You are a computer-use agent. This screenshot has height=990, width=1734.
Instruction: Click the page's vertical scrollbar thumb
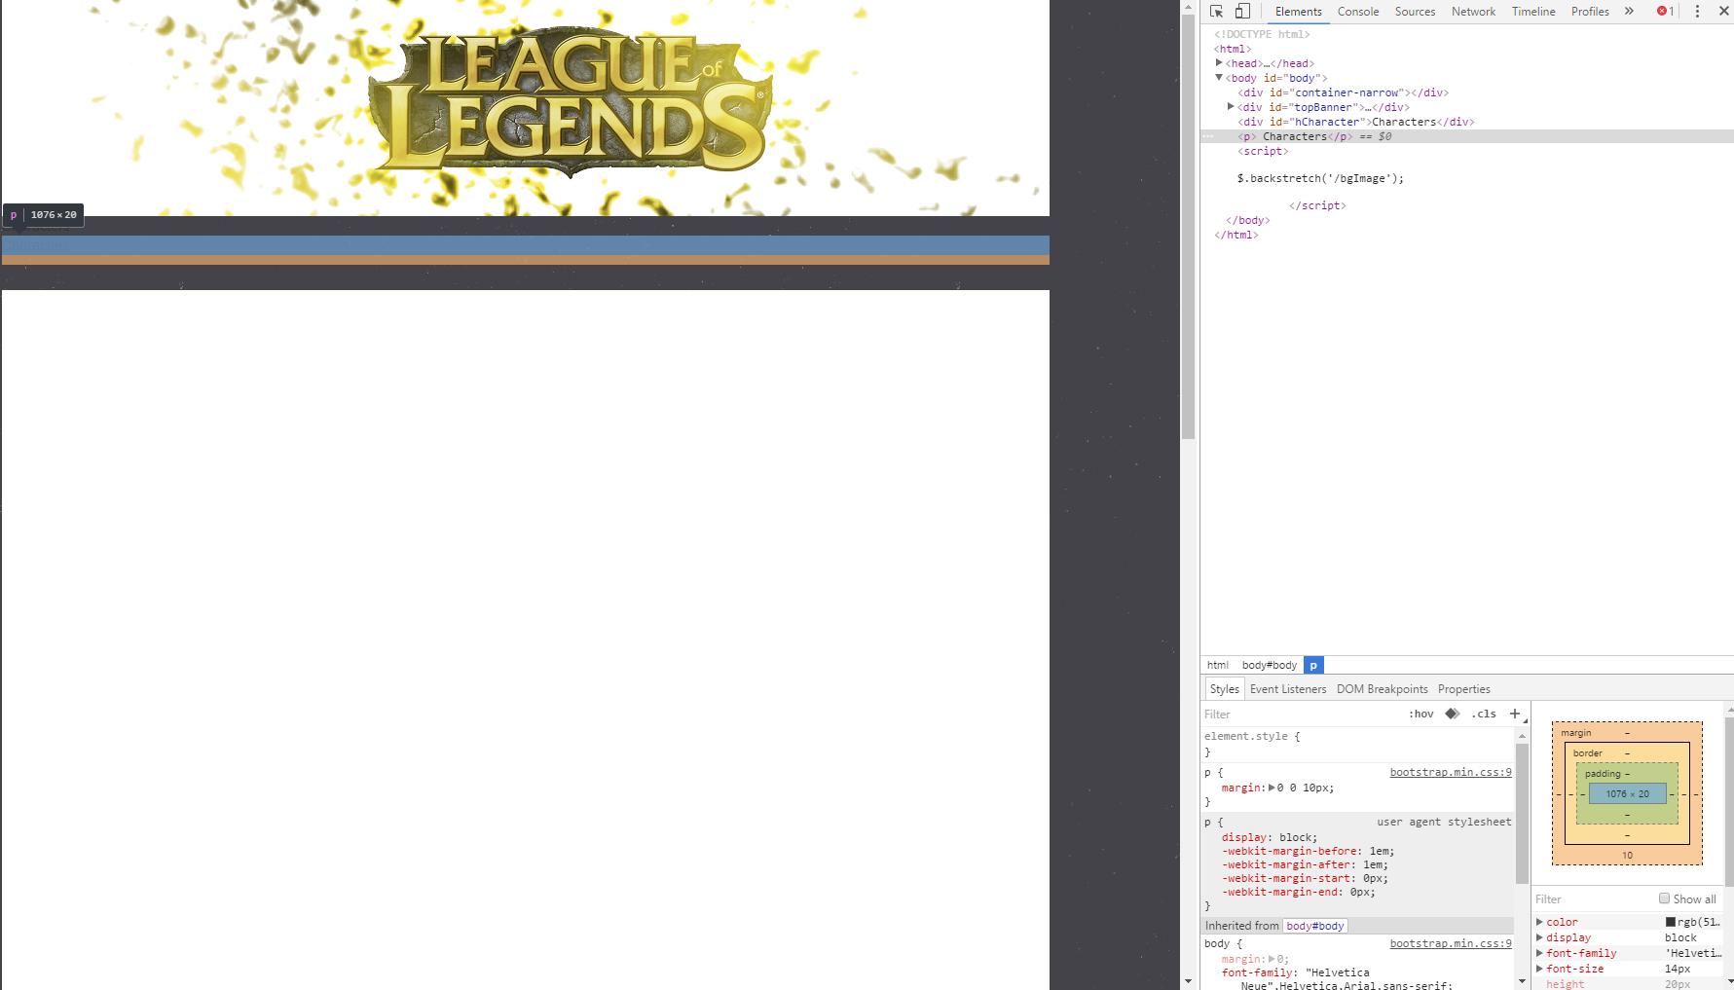pos(1188,226)
